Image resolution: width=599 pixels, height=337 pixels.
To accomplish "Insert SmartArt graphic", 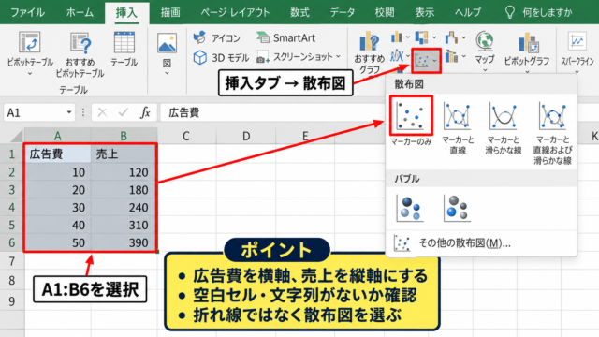I will pyautogui.click(x=286, y=37).
